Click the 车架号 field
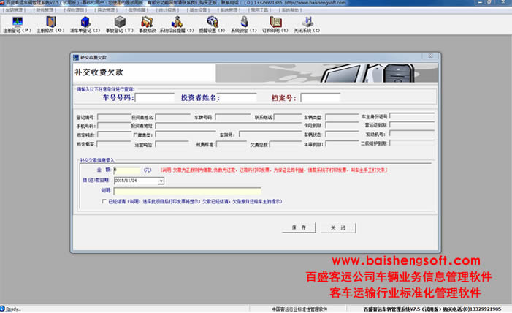Viewport: 512px width, 313px height. click(x=270, y=135)
